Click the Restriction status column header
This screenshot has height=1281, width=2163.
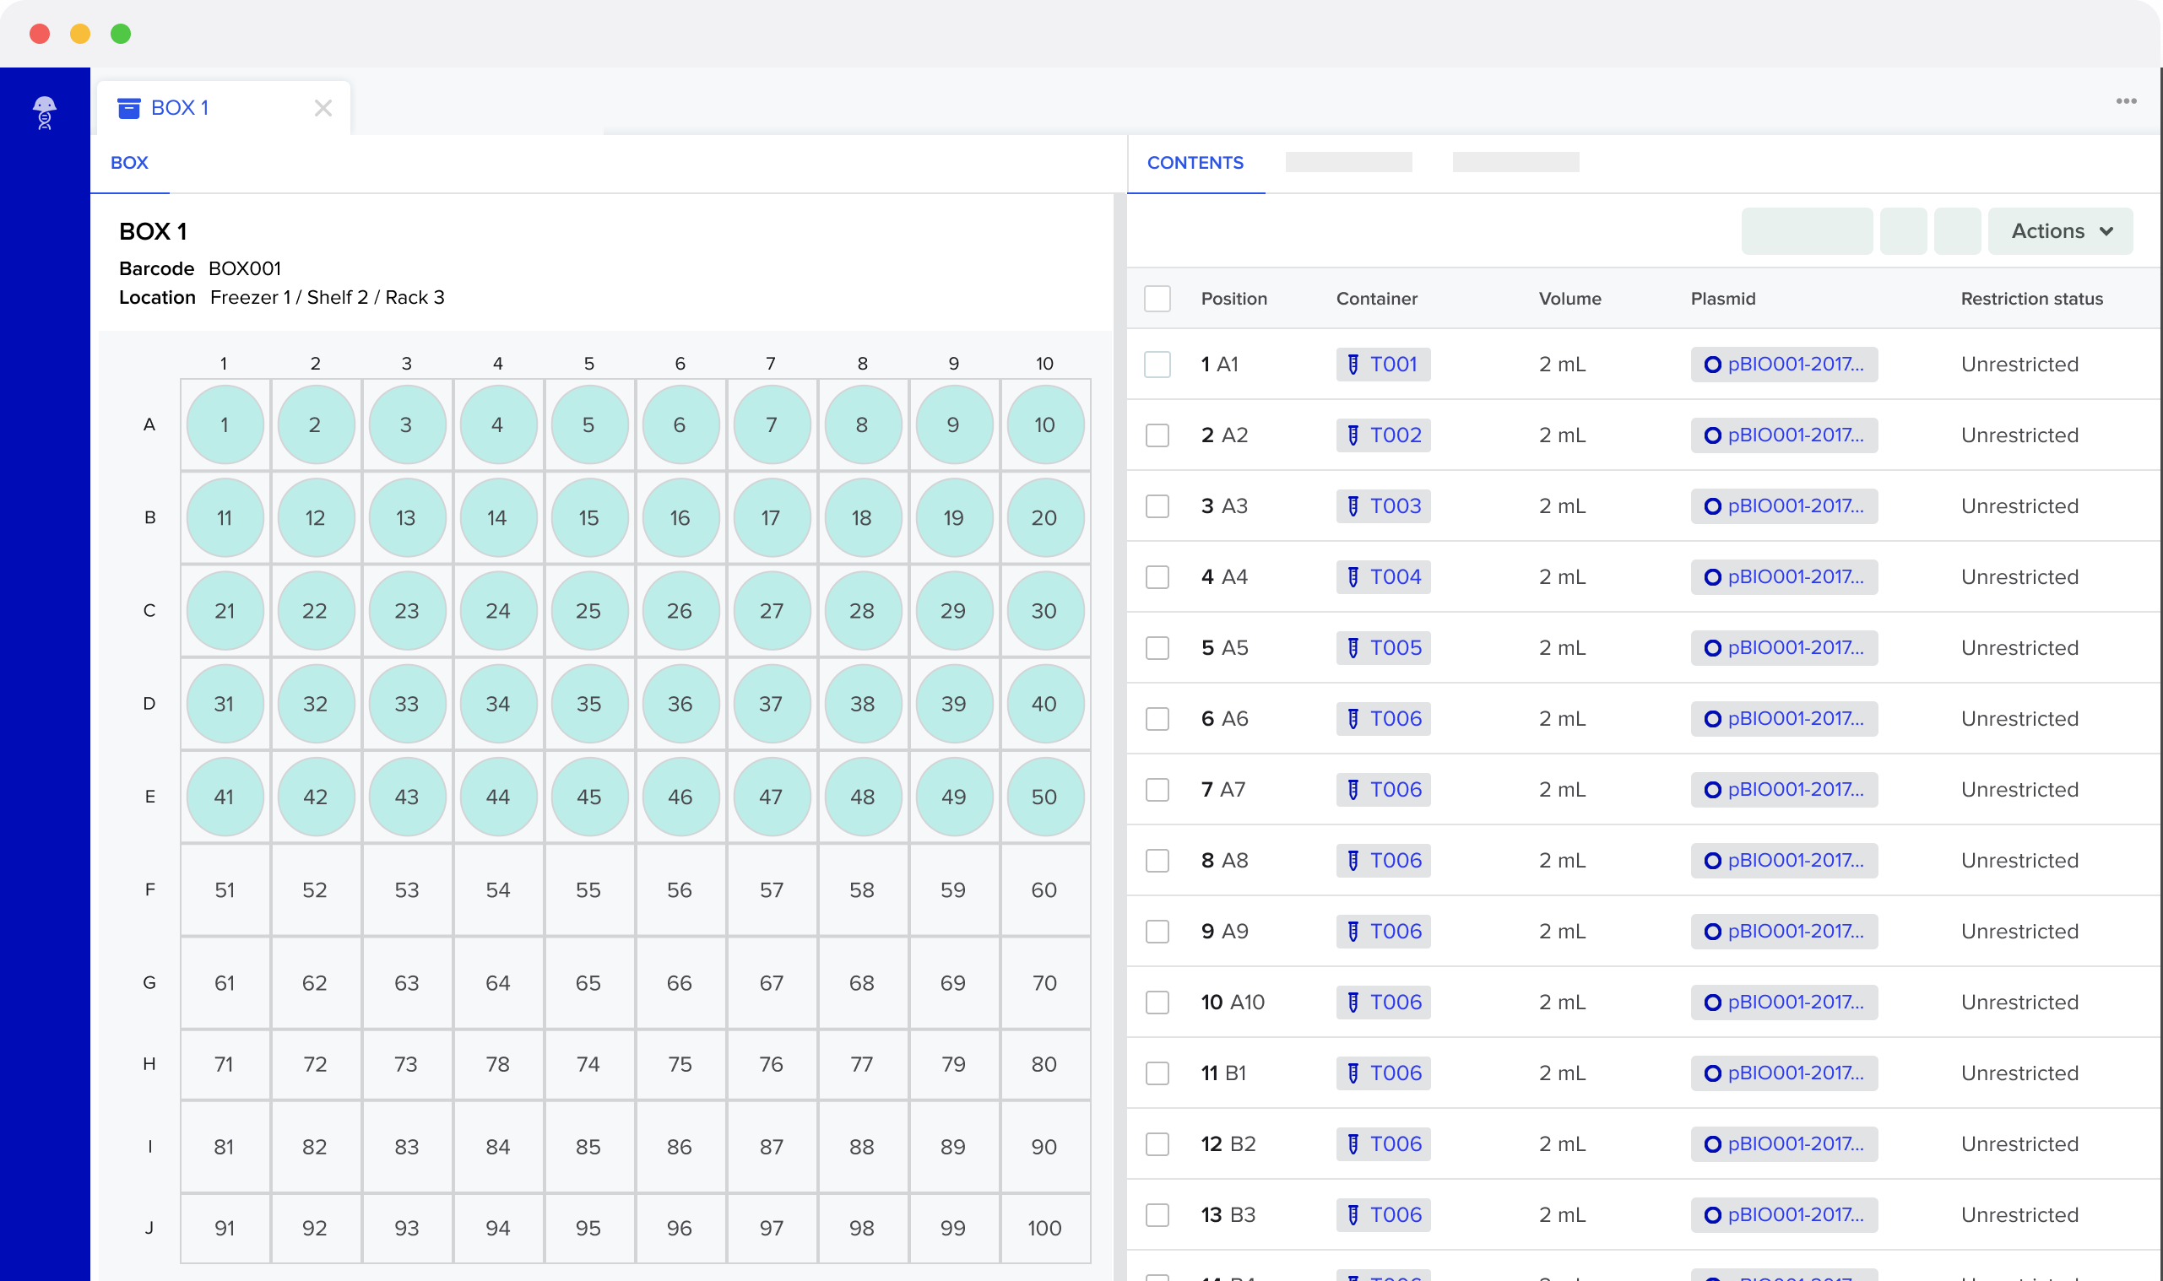pyautogui.click(x=2032, y=299)
